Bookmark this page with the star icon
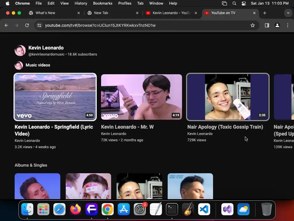The height and width of the screenshot is (221, 294). (x=253, y=25)
